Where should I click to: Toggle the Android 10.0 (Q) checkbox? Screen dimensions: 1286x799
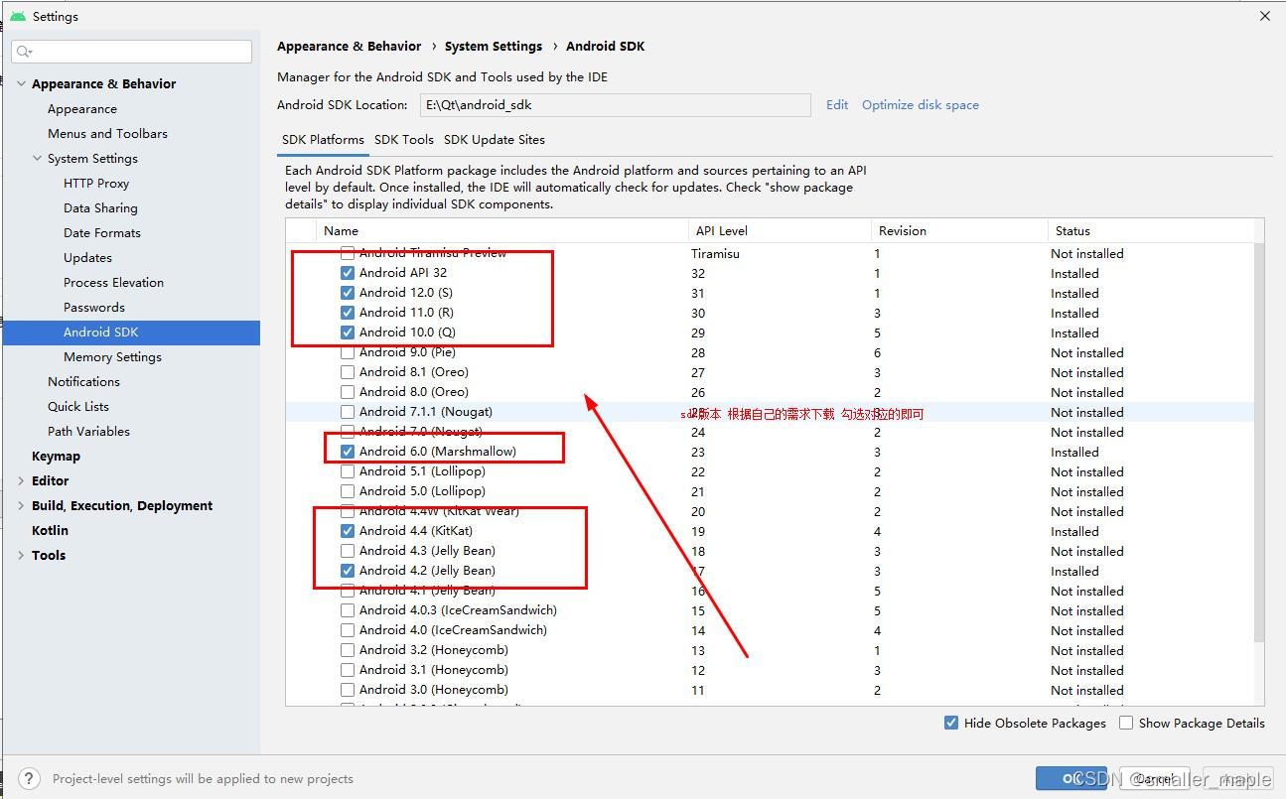click(348, 333)
